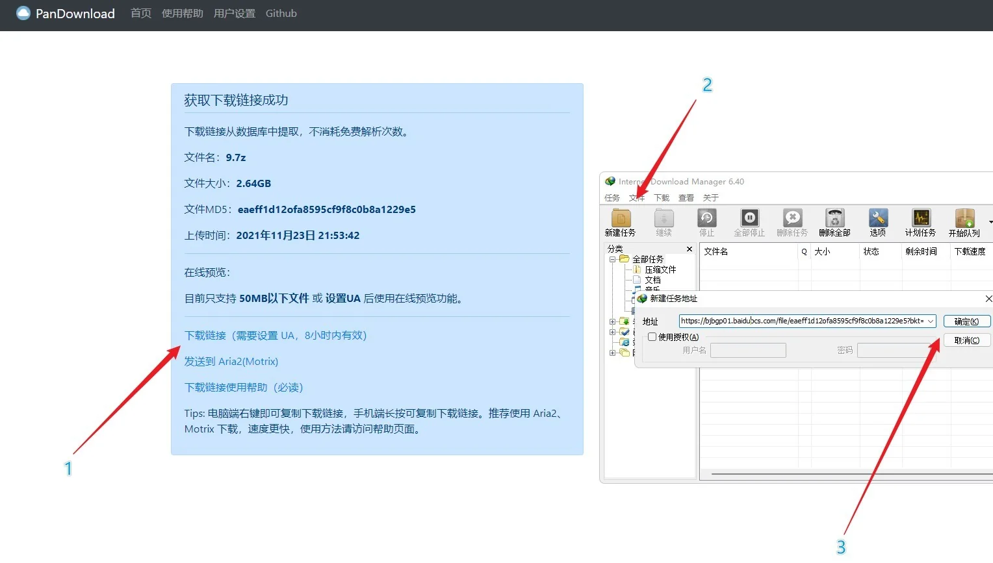Image resolution: width=993 pixels, height=563 pixels.
Task: Go to 首页 in PanDownload navbar
Action: coord(141,14)
